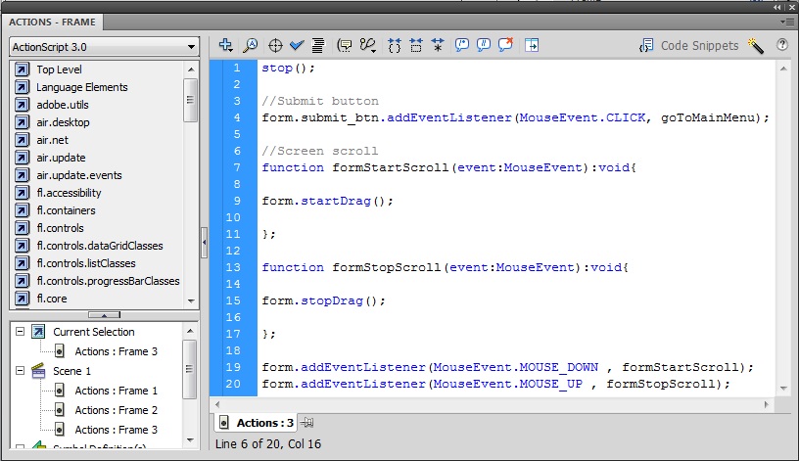Open adobe.utils package
Viewport: 799px width, 461px height.
[x=63, y=105]
